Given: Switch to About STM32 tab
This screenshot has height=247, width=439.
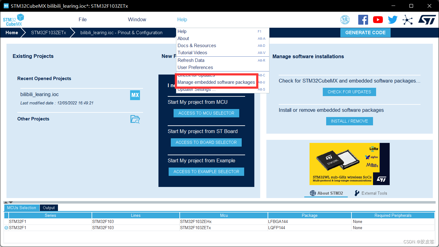Looking at the screenshot, I should [x=326, y=193].
